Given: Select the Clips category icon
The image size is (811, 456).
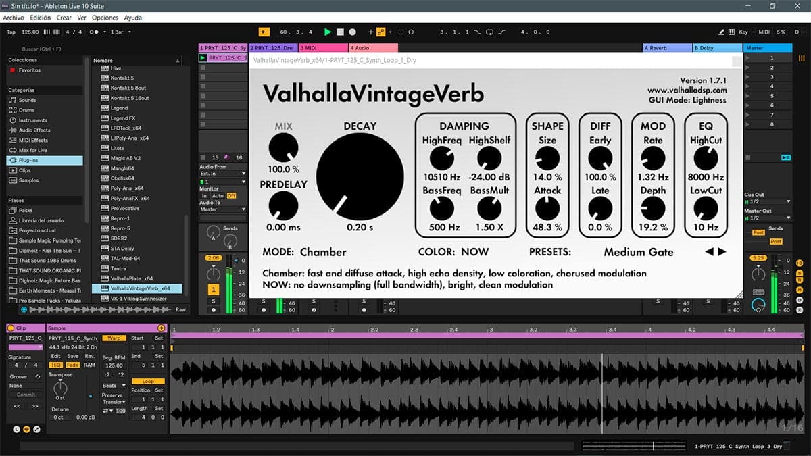Looking at the screenshot, I should pyautogui.click(x=12, y=171).
